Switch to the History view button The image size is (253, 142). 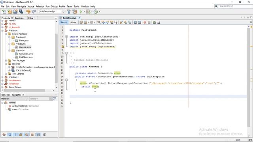click(x=73, y=22)
